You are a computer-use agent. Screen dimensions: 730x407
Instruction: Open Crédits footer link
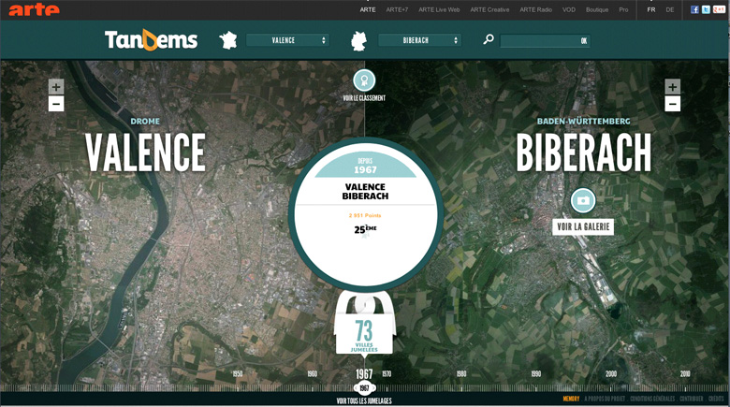716,399
